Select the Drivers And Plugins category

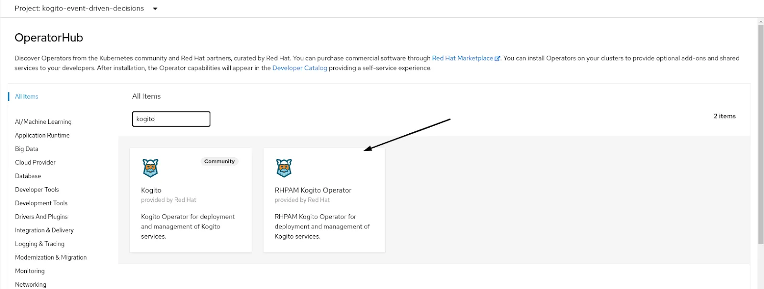tap(41, 217)
